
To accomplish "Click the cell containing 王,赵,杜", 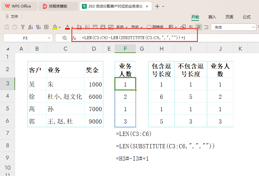I will 65,121.
